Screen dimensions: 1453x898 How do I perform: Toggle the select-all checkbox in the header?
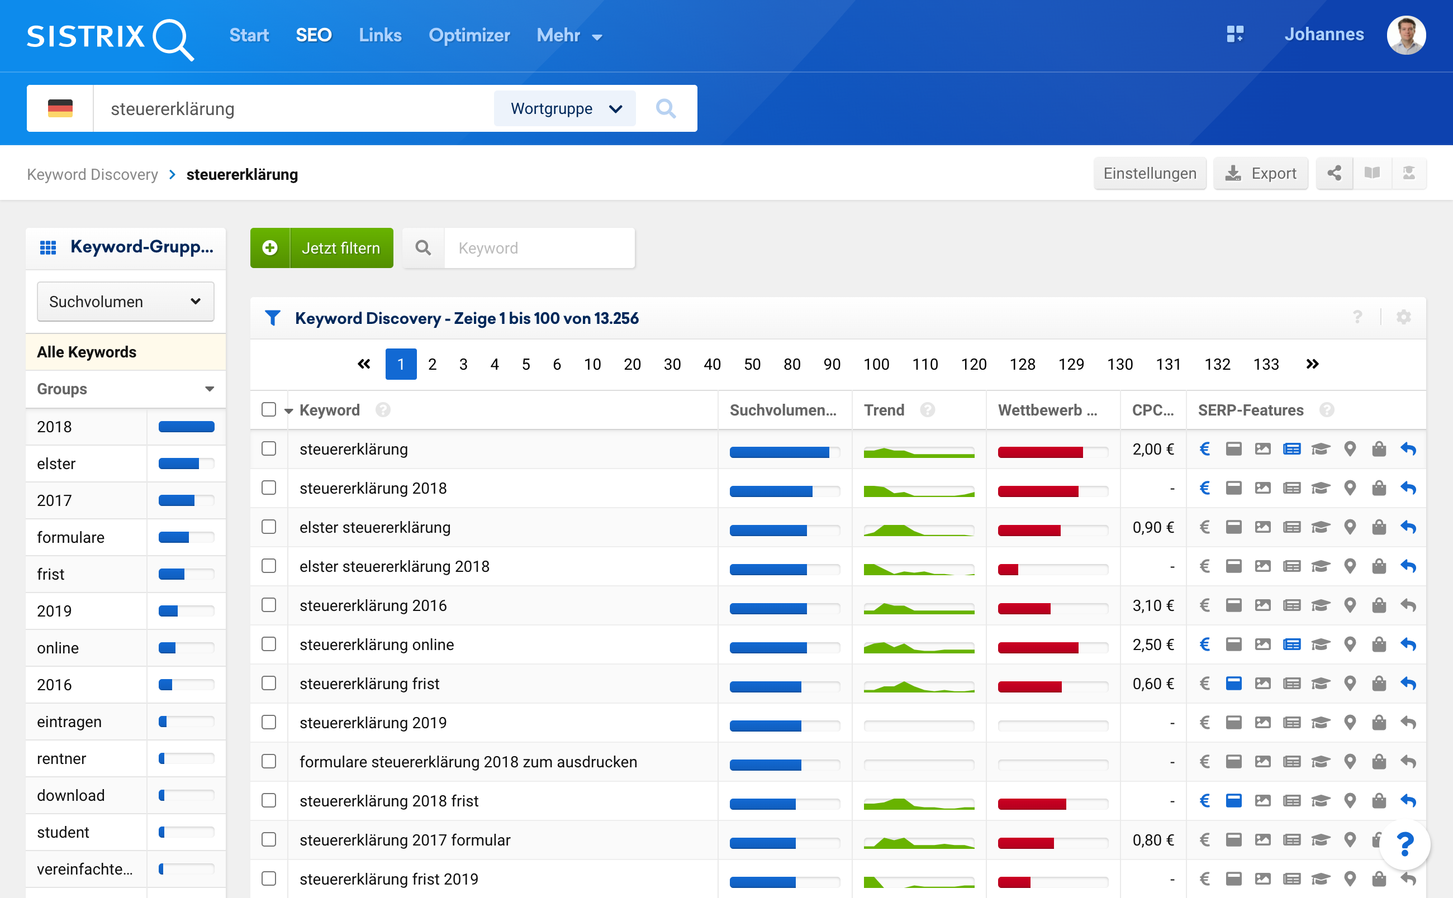point(269,410)
